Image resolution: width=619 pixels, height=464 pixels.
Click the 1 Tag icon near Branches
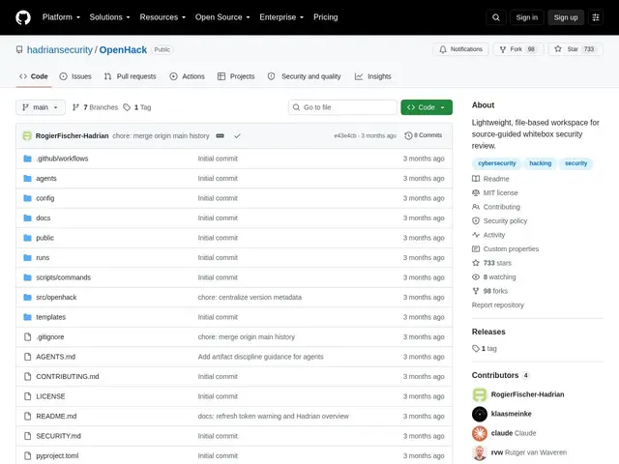click(127, 107)
